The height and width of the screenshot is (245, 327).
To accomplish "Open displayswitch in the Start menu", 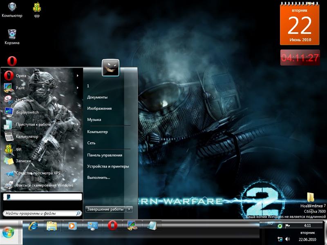I will (x=41, y=112).
